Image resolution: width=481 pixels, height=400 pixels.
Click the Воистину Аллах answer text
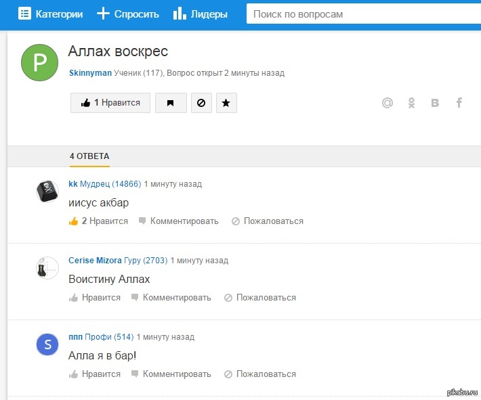tap(109, 280)
